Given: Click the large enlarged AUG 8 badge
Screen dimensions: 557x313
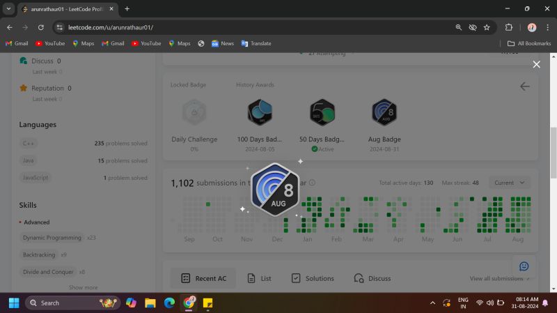Looking at the screenshot, I should point(275,190).
